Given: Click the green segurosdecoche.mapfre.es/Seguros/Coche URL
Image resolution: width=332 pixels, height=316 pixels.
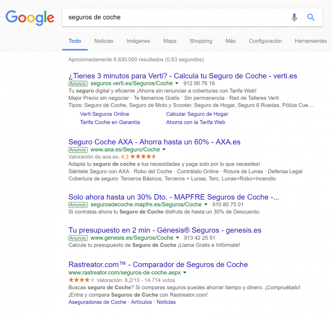Looking at the screenshot, I should [146, 204].
